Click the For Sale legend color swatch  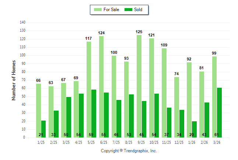coord(97,10)
